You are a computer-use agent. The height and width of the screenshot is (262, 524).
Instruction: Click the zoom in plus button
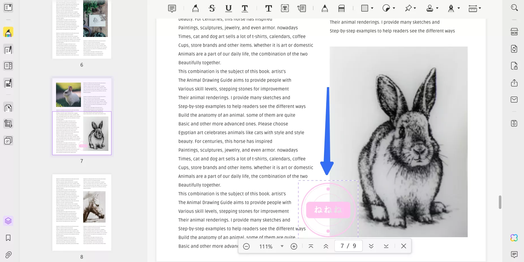click(294, 246)
